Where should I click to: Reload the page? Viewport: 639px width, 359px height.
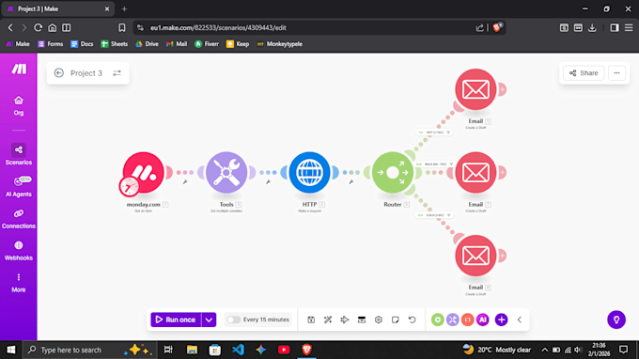pos(38,27)
